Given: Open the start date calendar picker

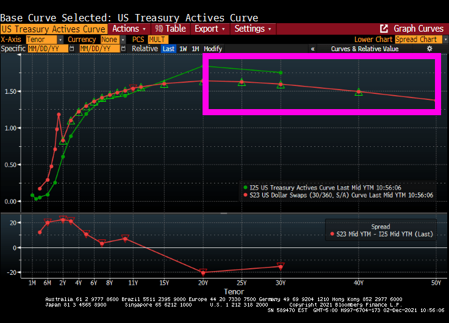Looking at the screenshot, I should tap(73, 49).
